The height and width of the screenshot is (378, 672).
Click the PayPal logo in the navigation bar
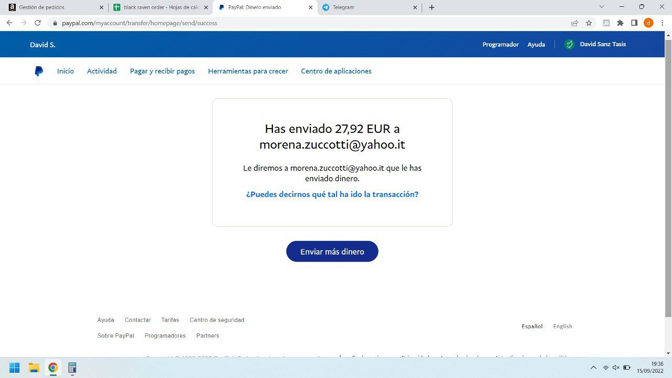[x=39, y=71]
